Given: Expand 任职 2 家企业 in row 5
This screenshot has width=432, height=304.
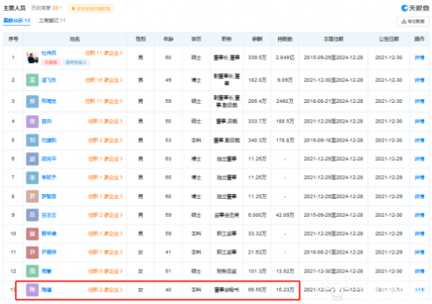Looking at the screenshot, I should point(105,141).
